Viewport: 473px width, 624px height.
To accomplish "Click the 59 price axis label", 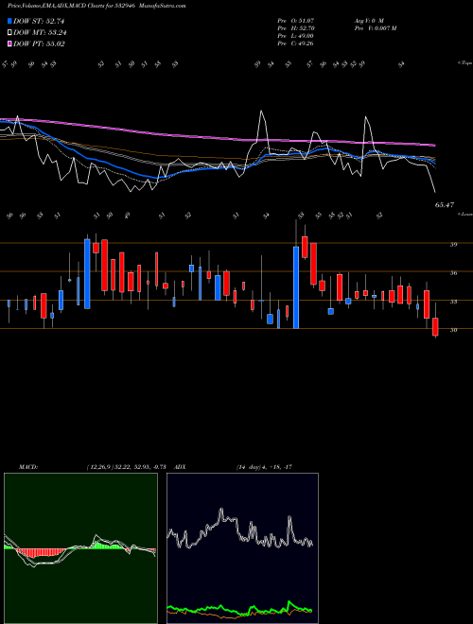I will tap(453, 244).
